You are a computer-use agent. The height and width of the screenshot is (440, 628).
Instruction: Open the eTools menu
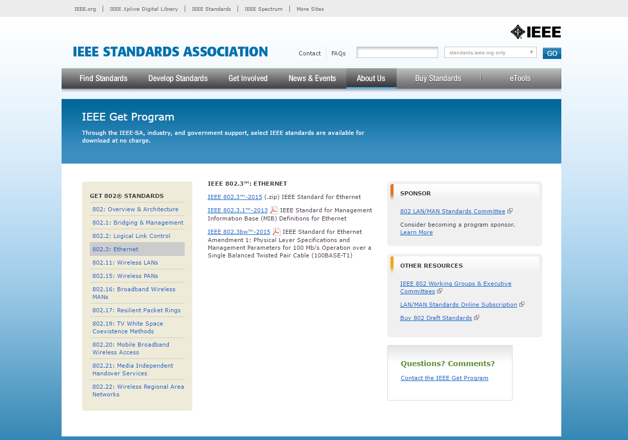coord(520,78)
